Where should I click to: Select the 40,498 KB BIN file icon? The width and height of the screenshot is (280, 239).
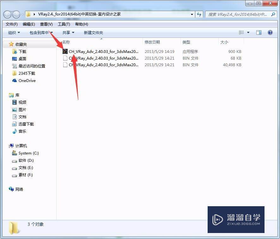(x=65, y=65)
